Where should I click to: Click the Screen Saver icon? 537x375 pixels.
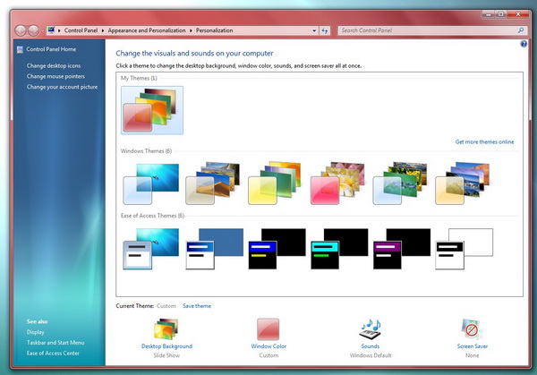coord(472,328)
